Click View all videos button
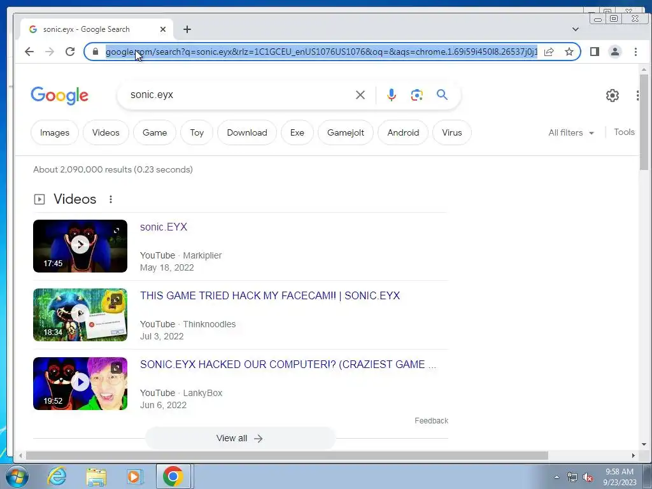The width and height of the screenshot is (652, 489). pos(240,438)
